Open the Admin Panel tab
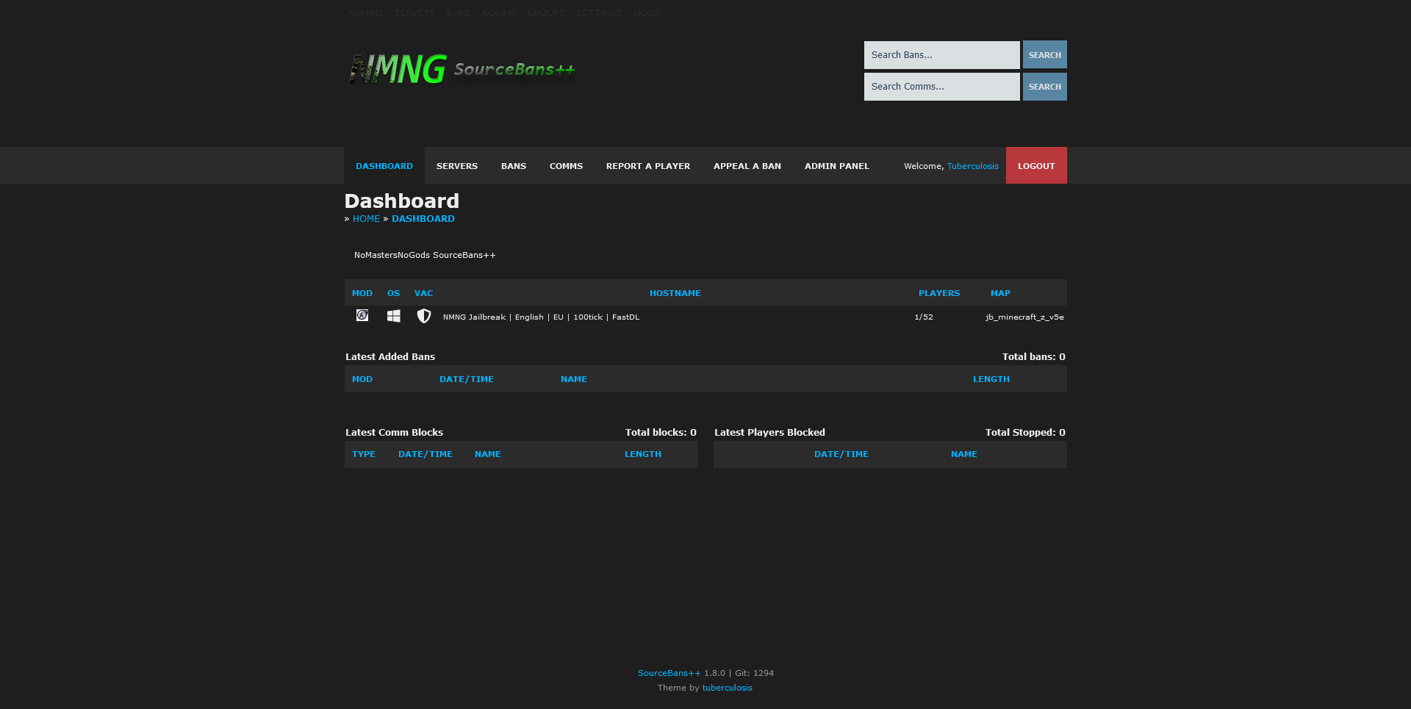Viewport: 1411px width, 709px height. 837,165
